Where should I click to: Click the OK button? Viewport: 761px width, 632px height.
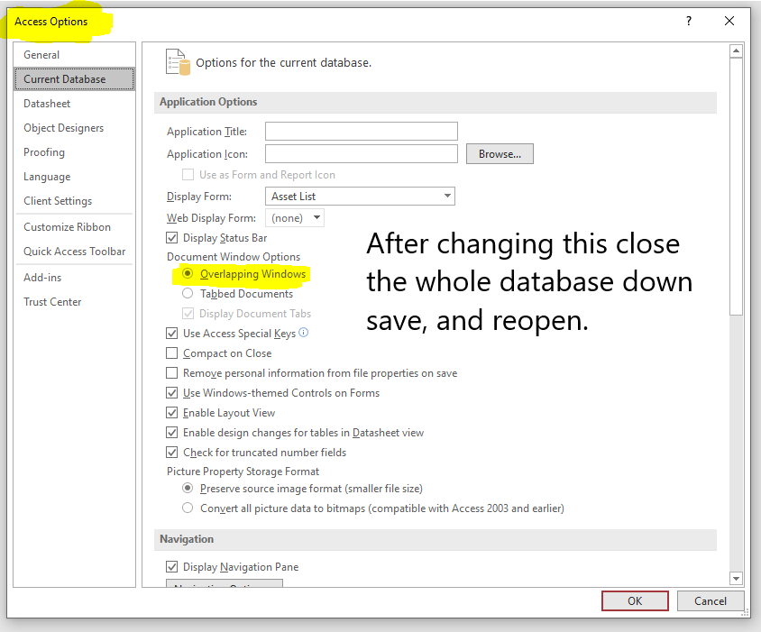(635, 601)
